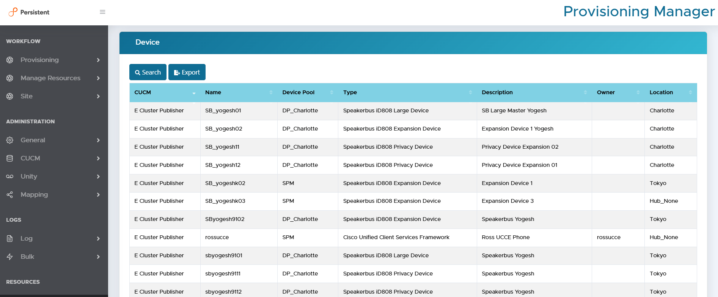Click the Persistent logo icon
The width and height of the screenshot is (718, 297).
click(13, 12)
